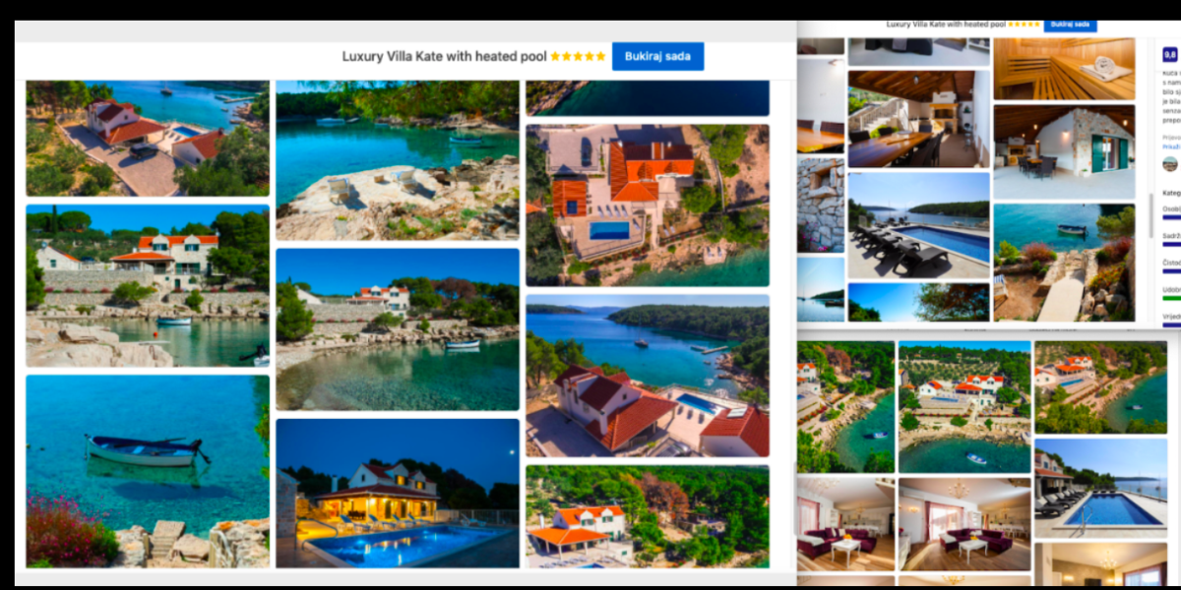This screenshot has height=590, width=1181.
Task: Select the stone house with green shutters photo
Action: pyautogui.click(x=1063, y=151)
